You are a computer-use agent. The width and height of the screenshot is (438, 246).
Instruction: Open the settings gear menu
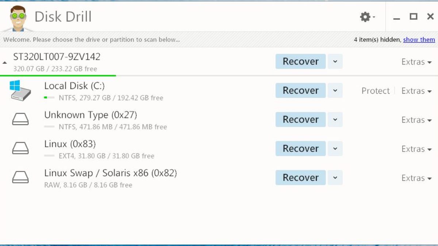point(366,17)
